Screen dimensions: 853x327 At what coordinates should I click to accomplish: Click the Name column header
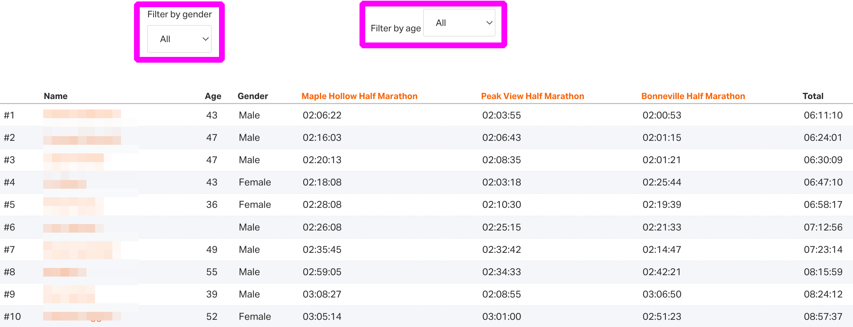(x=55, y=96)
